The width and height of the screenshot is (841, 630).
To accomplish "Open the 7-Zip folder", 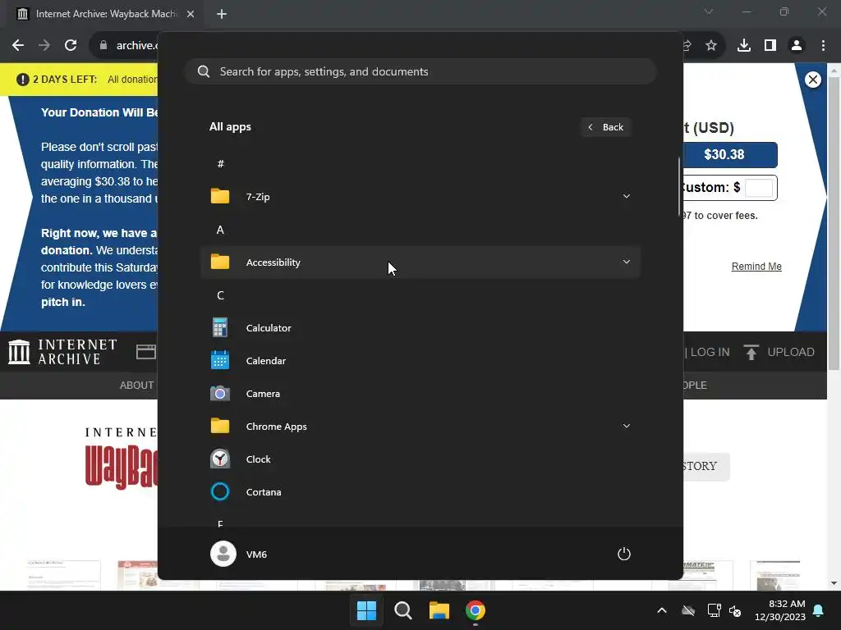I will [x=420, y=197].
